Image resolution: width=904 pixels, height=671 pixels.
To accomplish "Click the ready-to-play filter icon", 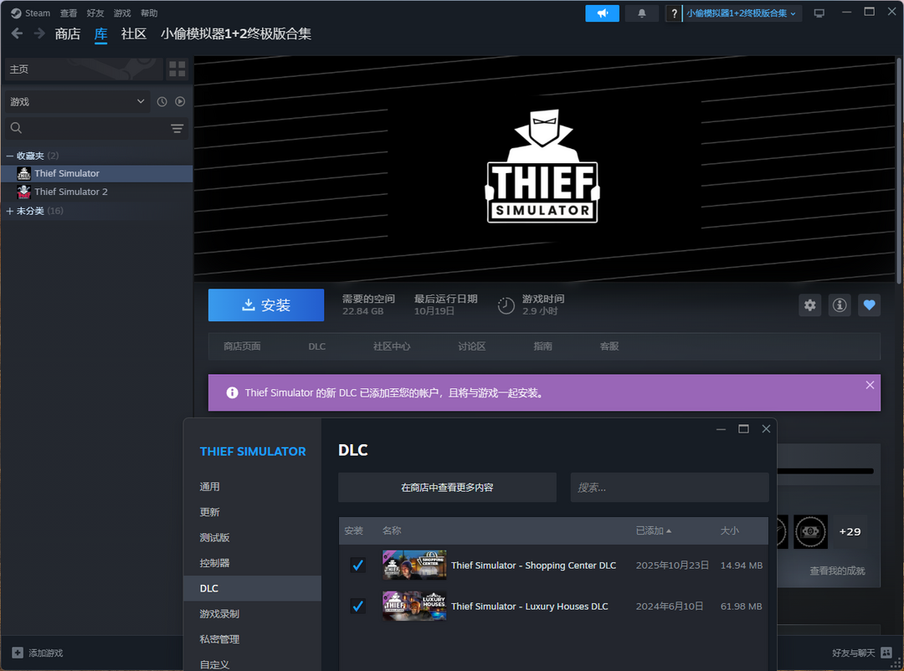I will [180, 101].
